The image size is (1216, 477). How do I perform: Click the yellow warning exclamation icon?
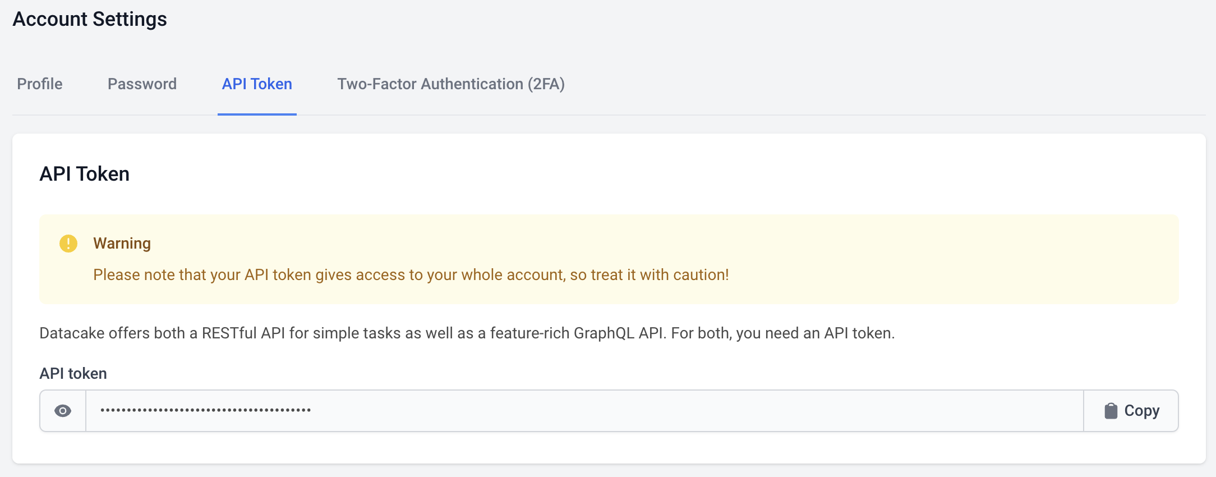pos(68,244)
